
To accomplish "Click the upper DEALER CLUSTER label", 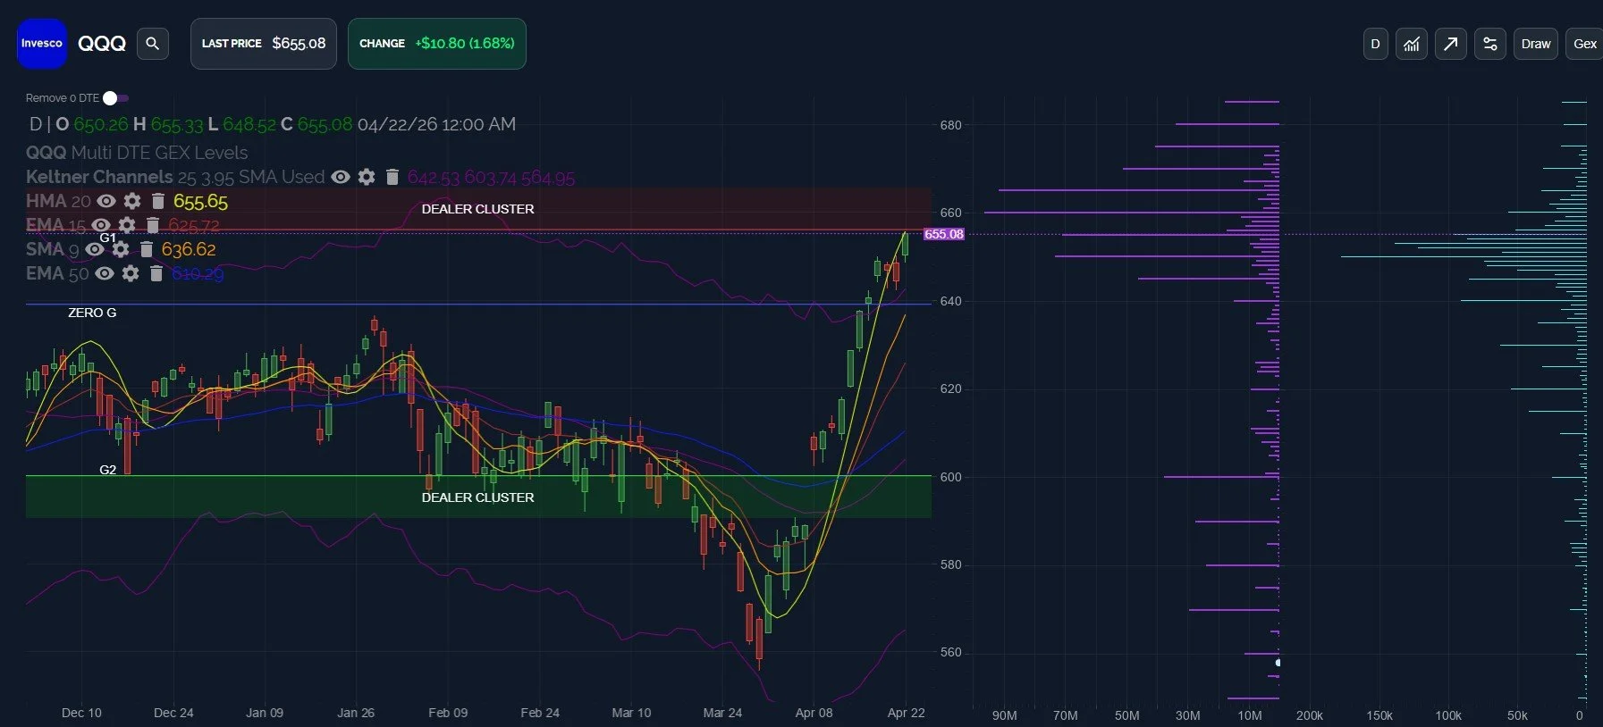I will click(477, 209).
